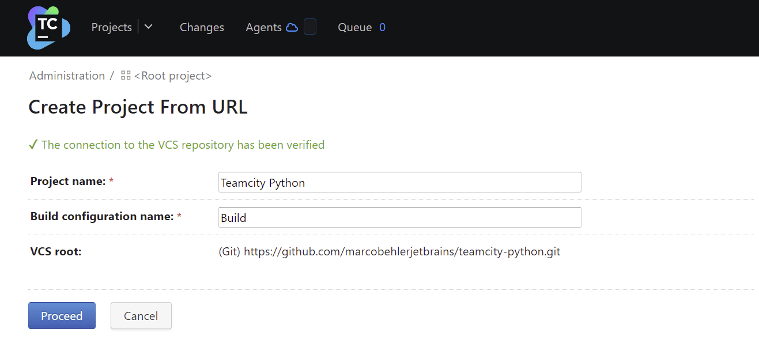Image resolution: width=759 pixels, height=362 pixels.
Task: Open the <Root project> breadcrumb link
Action: click(x=173, y=76)
